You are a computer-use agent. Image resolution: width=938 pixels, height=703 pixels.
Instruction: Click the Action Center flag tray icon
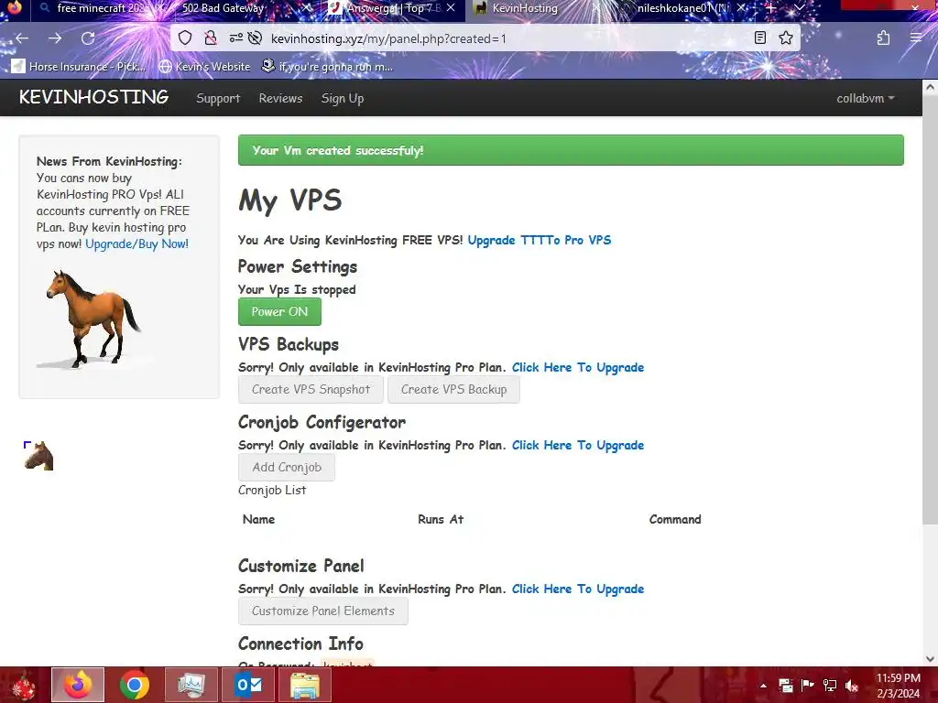pyautogui.click(x=807, y=686)
